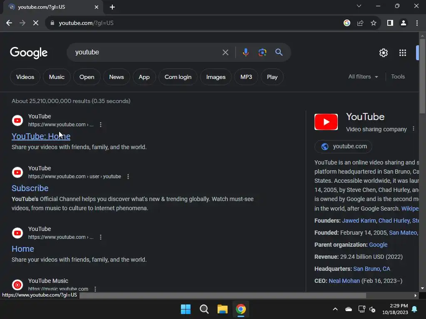Image resolution: width=426 pixels, height=319 pixels.
Task: Stop page loading with the X button
Action: pos(36,23)
